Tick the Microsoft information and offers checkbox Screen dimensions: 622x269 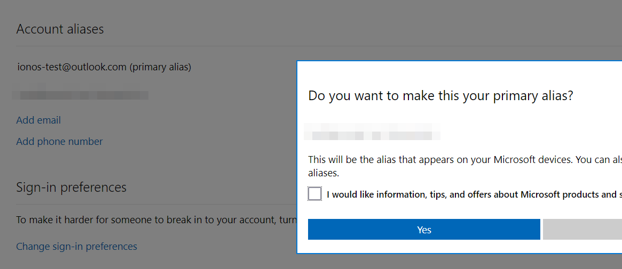314,194
